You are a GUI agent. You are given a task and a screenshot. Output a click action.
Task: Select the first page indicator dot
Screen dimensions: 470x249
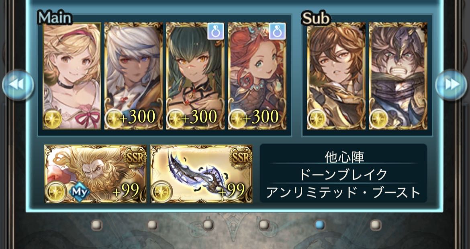click(97, 225)
